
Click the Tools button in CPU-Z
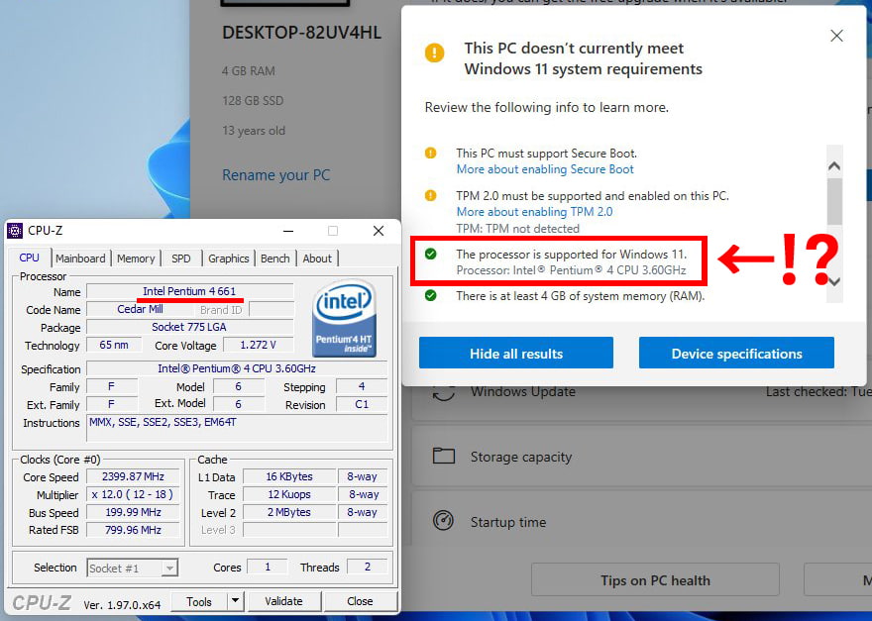tap(199, 601)
